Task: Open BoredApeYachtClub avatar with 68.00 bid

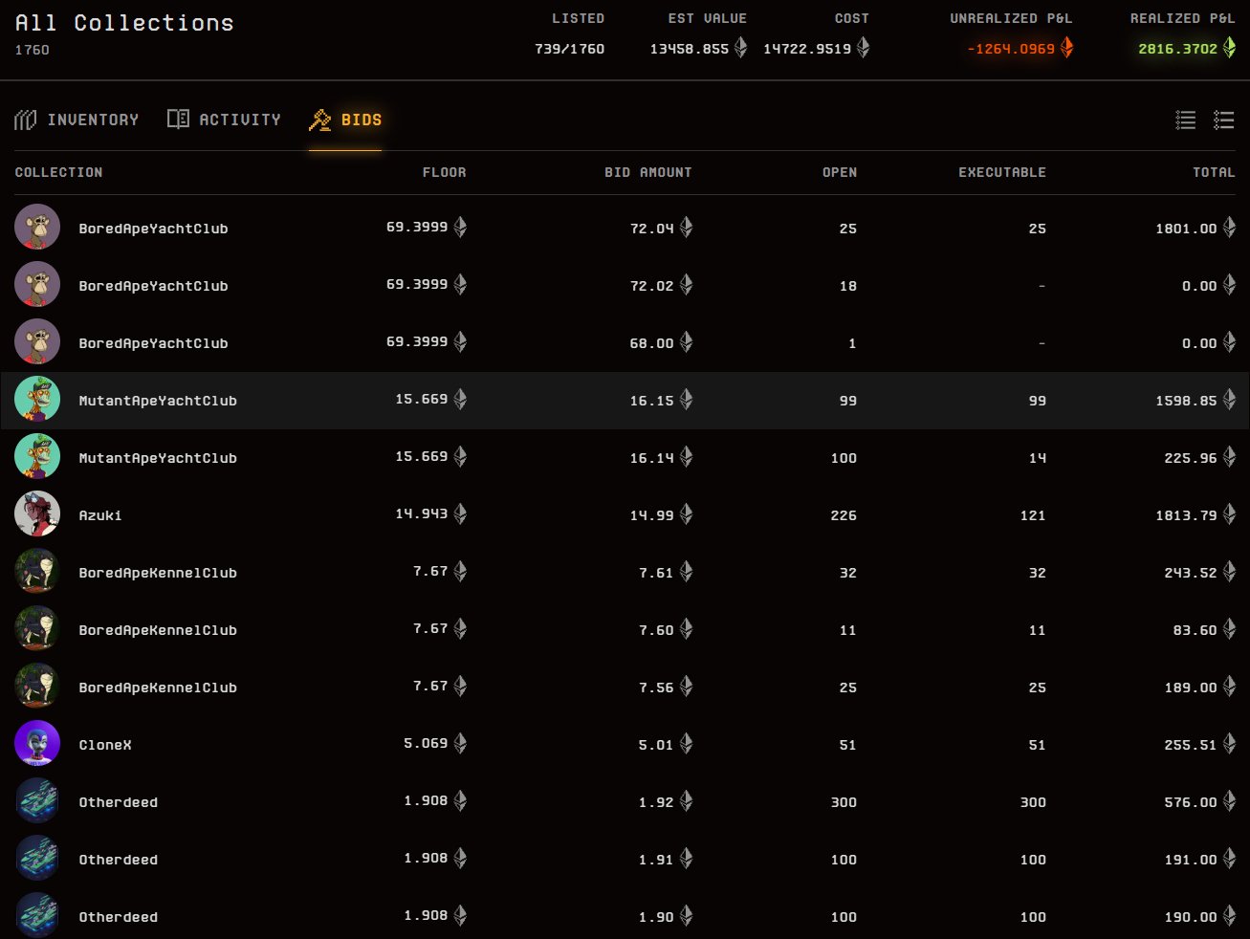Action: click(x=37, y=342)
